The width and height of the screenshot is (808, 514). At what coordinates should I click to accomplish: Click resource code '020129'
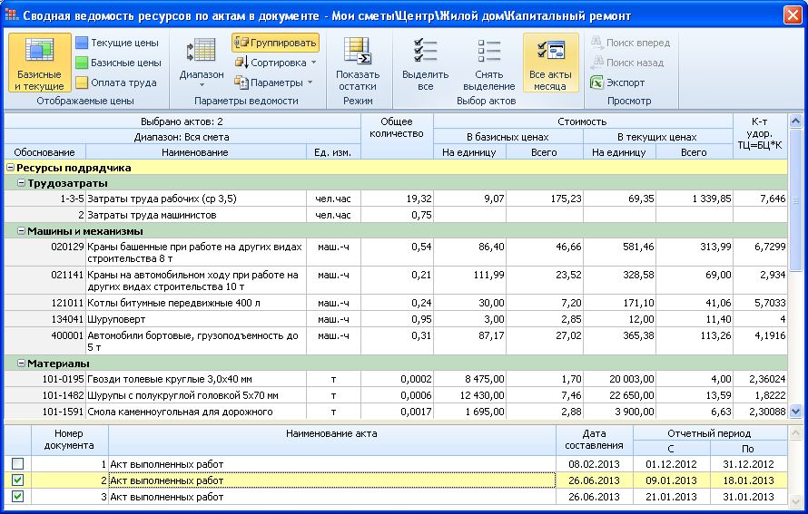coord(67,247)
